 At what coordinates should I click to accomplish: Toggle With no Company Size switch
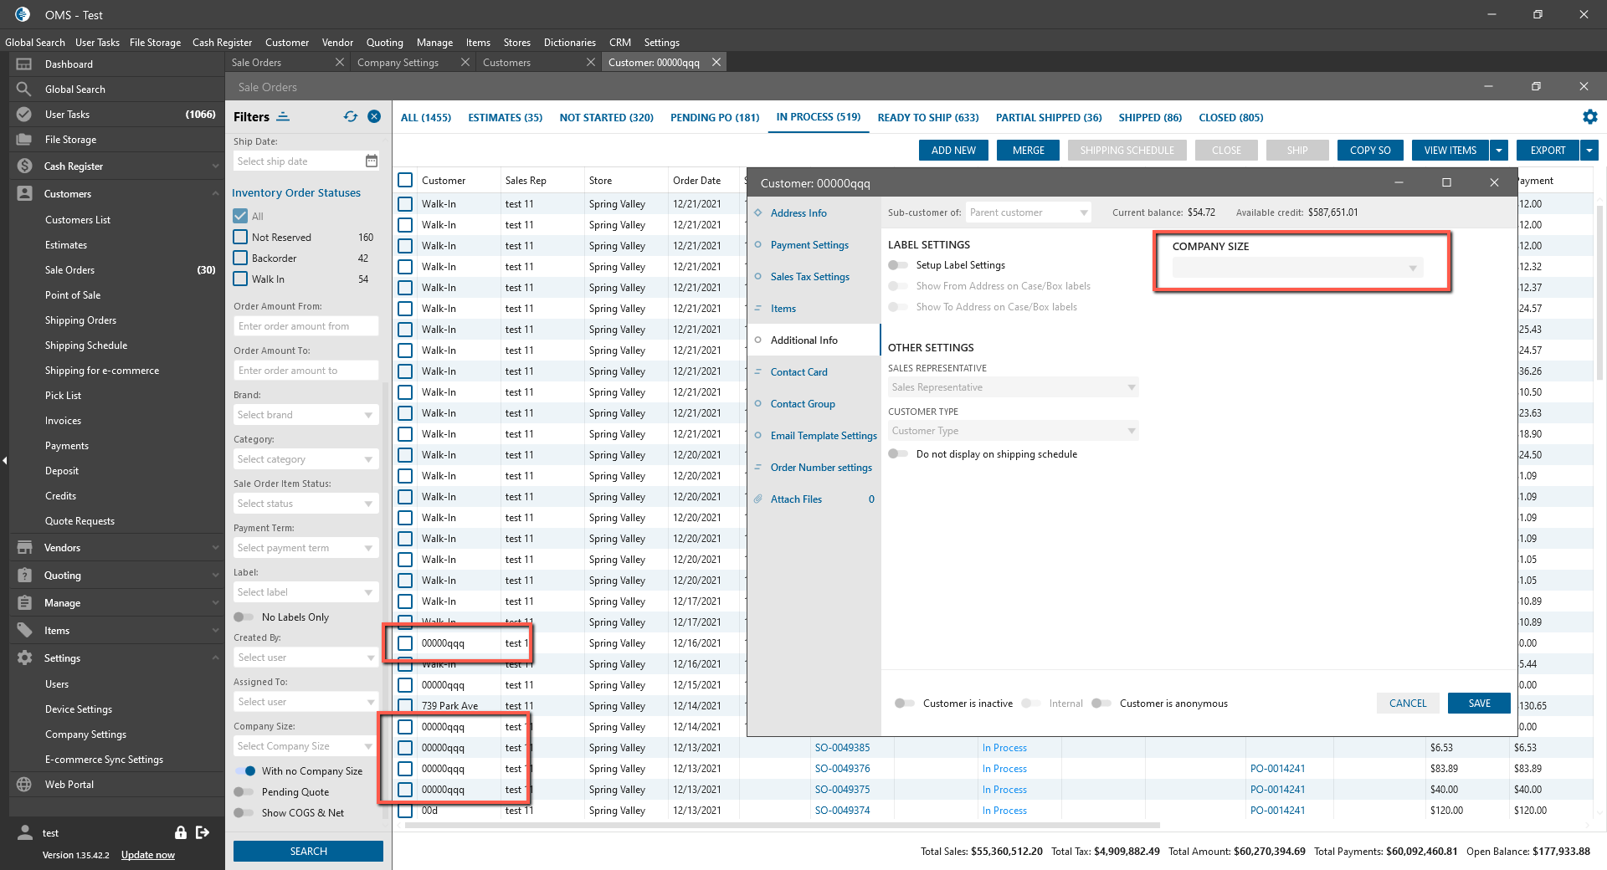245,771
